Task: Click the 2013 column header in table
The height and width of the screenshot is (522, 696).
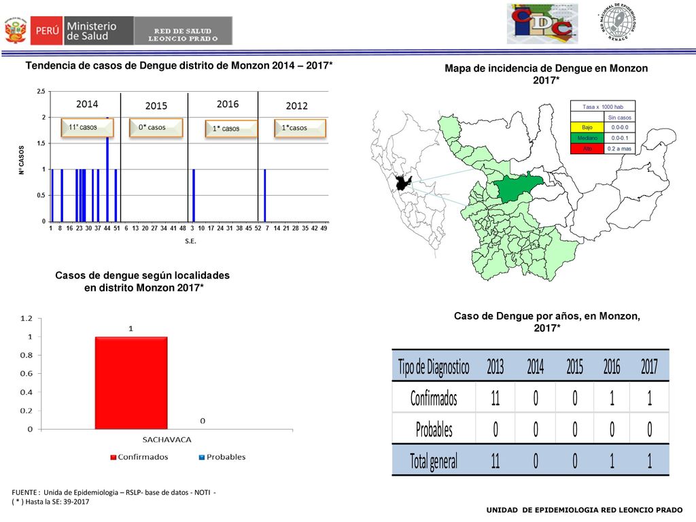Action: coord(495,366)
